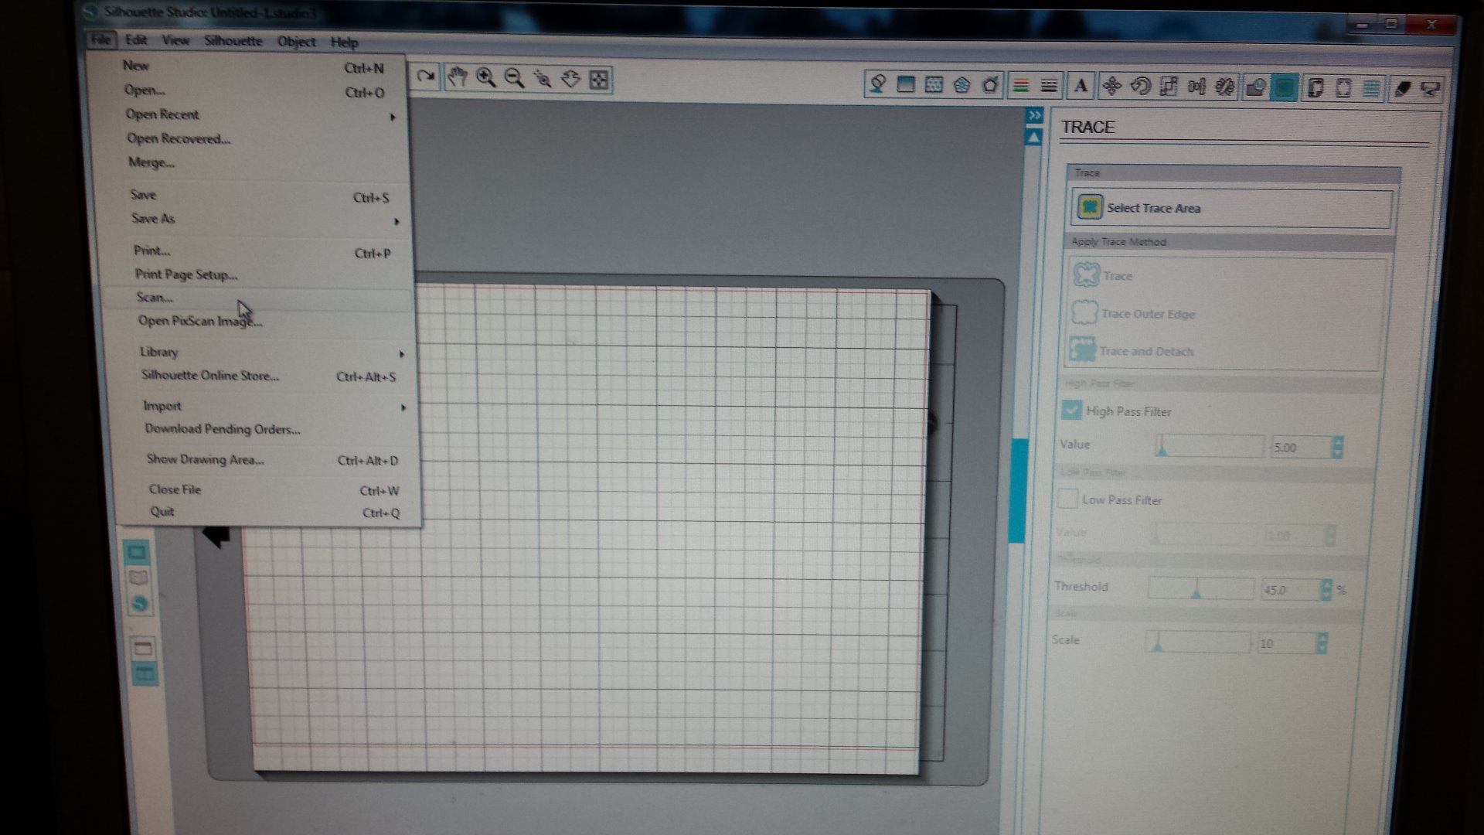Click the Threshold slider handle
Screen dimensions: 1484x835
pos(1196,592)
